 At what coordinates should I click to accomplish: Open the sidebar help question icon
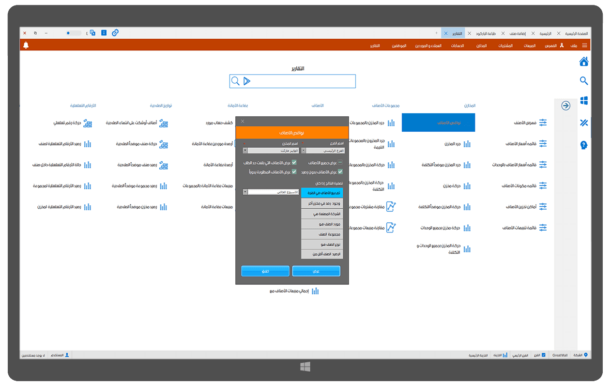coord(584,145)
